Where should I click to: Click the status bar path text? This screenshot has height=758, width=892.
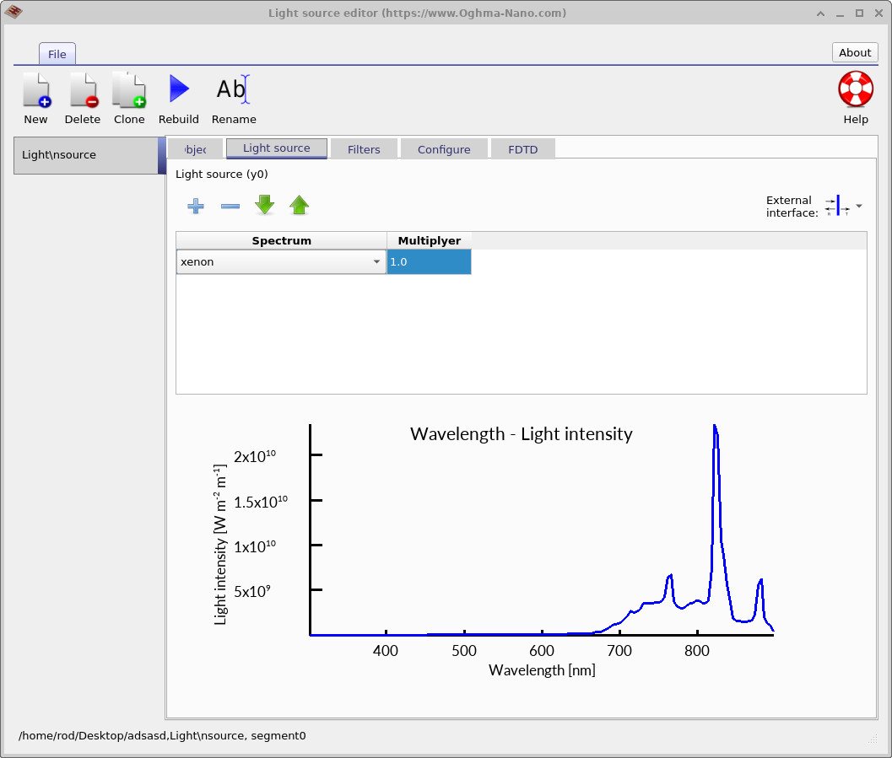[x=162, y=735]
